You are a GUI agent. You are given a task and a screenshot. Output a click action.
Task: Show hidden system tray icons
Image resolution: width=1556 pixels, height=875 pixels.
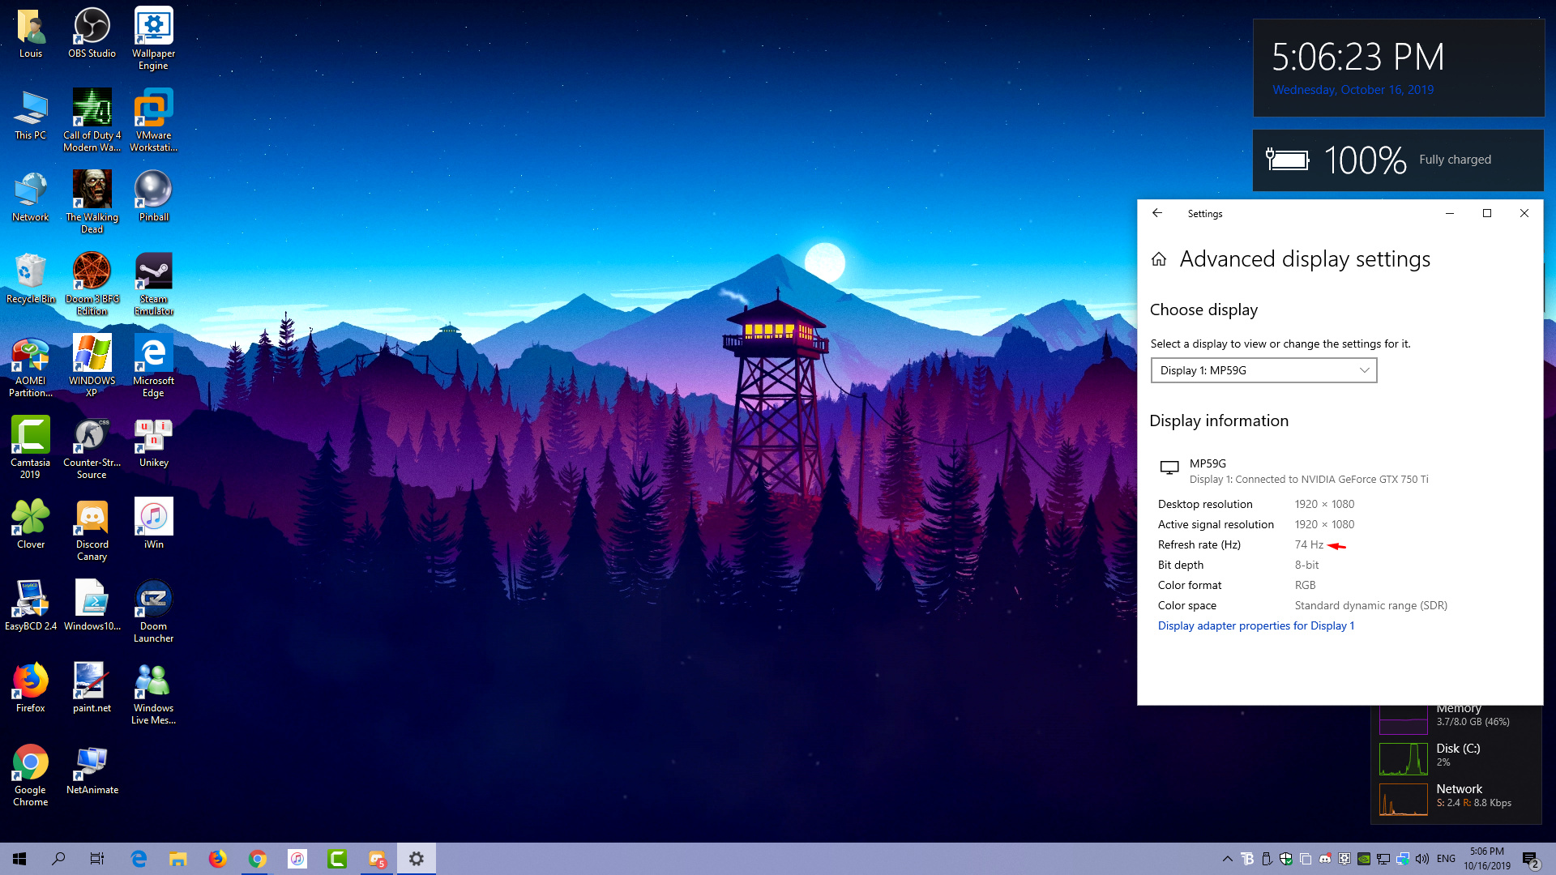pyautogui.click(x=1227, y=859)
